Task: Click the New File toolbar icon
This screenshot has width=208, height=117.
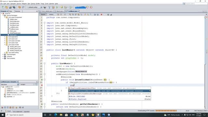Action: [3, 7]
